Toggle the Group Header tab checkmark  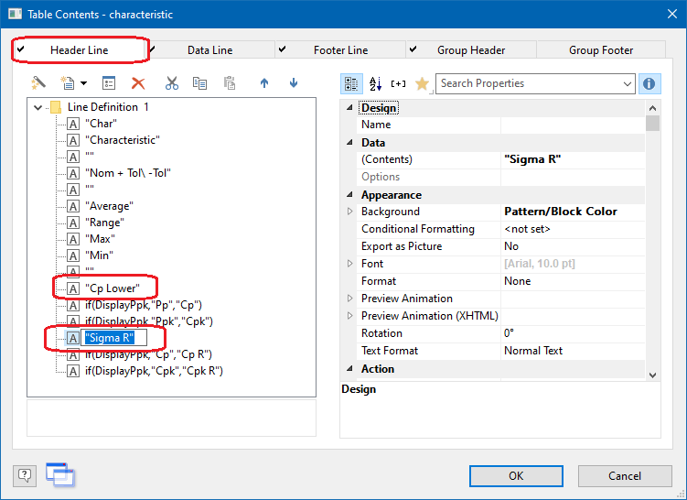(413, 49)
